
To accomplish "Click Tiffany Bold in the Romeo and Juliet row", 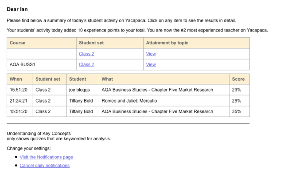I will click(81, 101).
